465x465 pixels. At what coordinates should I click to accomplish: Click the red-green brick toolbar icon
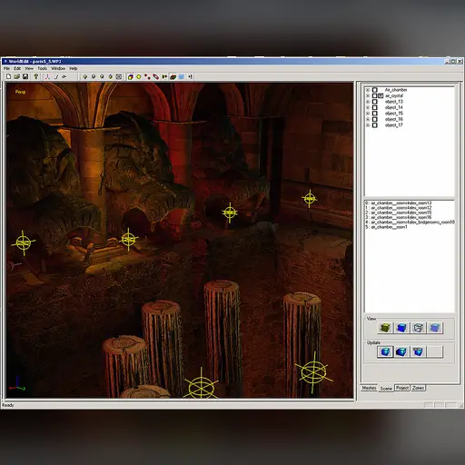coord(173,76)
